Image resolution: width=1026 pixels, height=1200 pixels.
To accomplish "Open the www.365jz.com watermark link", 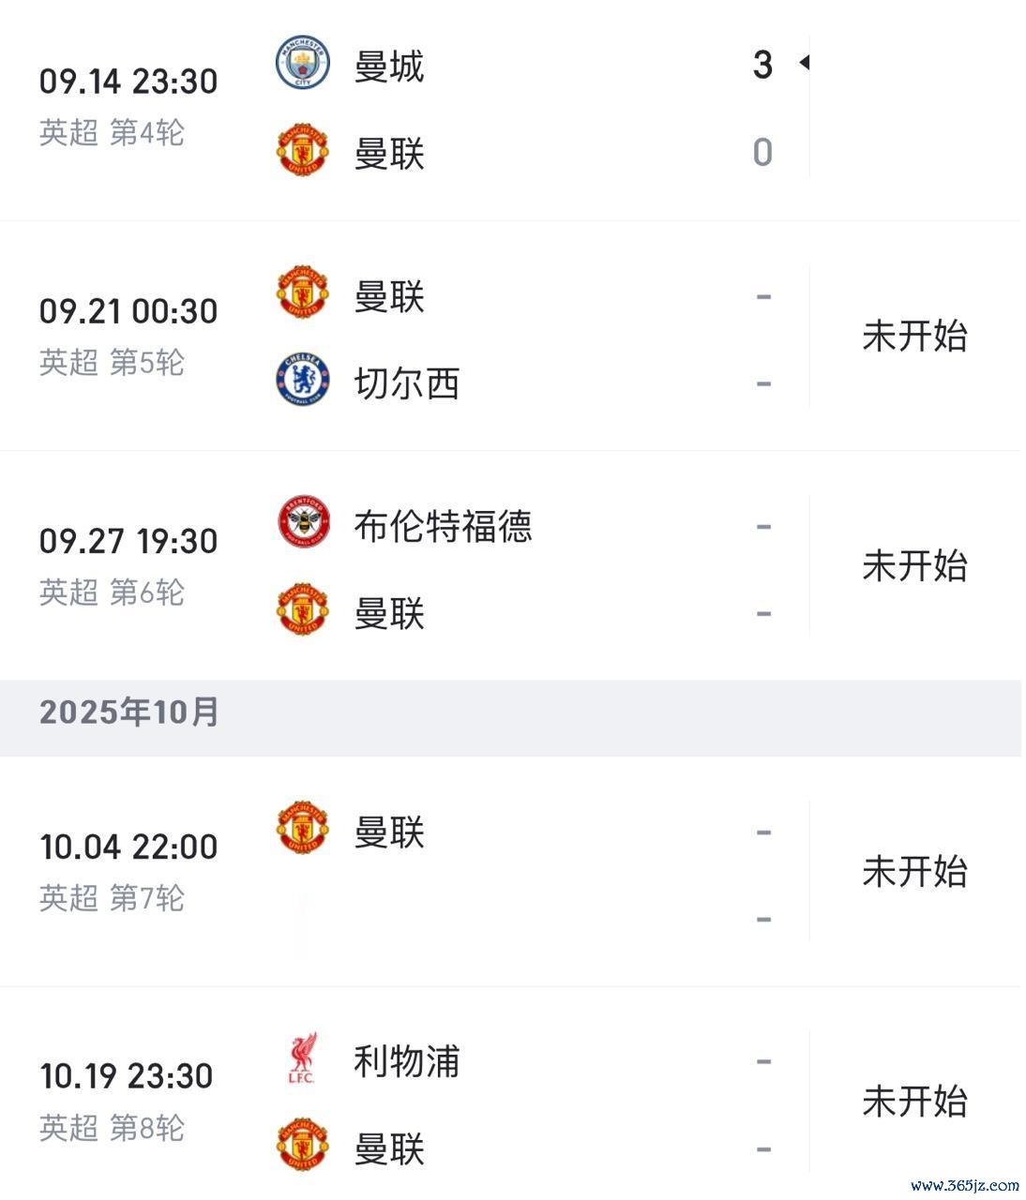I will click(964, 1185).
